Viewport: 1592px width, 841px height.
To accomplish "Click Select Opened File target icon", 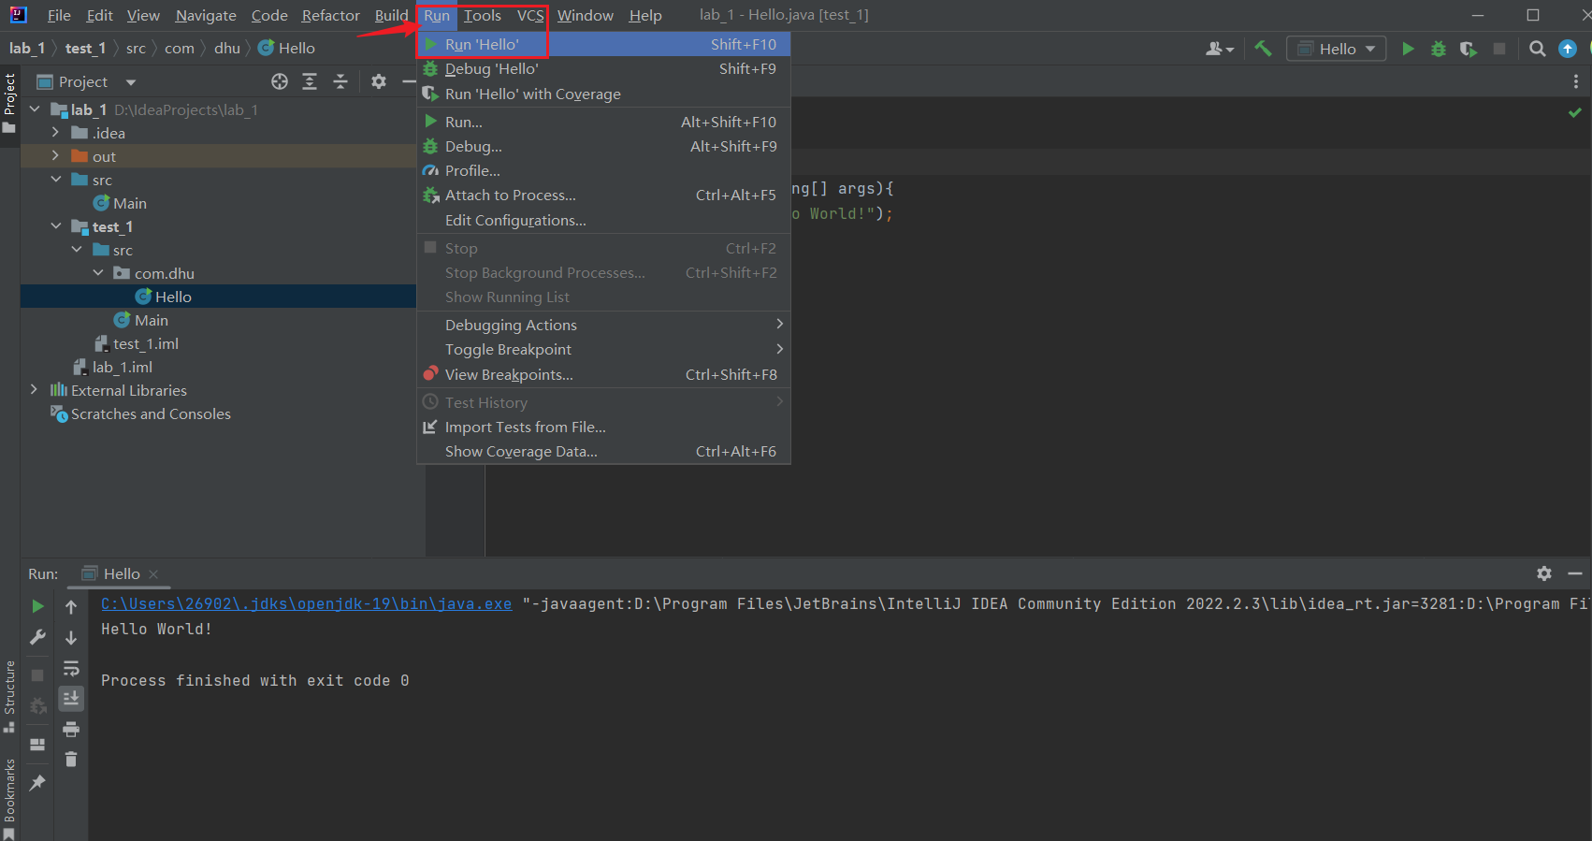I will point(280,81).
